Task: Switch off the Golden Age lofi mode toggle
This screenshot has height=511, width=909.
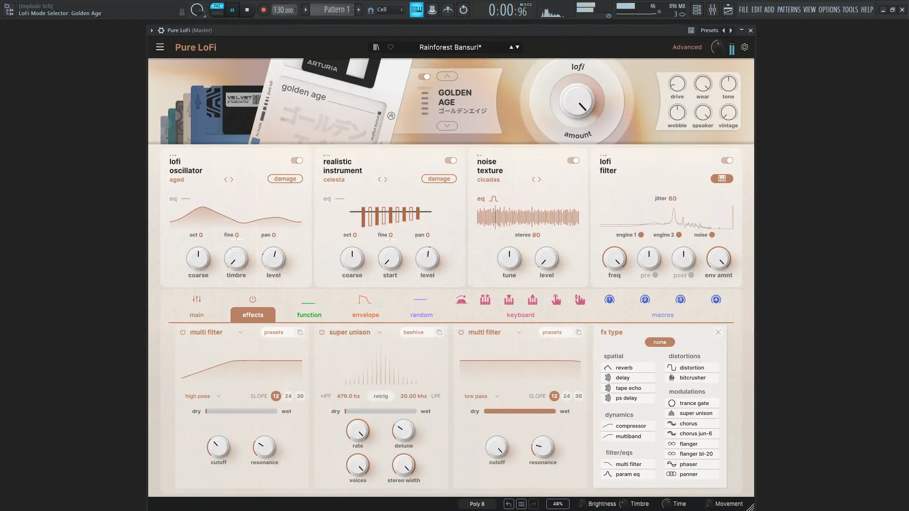Action: 424,77
